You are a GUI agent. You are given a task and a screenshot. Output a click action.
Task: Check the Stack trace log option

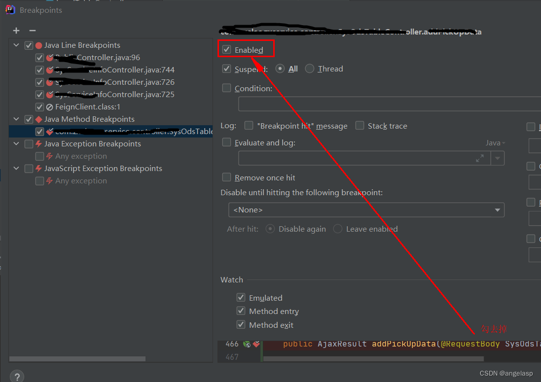(x=360, y=126)
